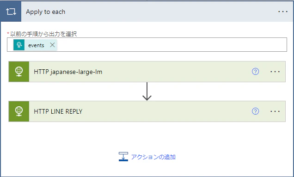The width and height of the screenshot is (294, 177).
Task: Click the 以前の手順から出力を選択 label
Action: (x=43, y=34)
